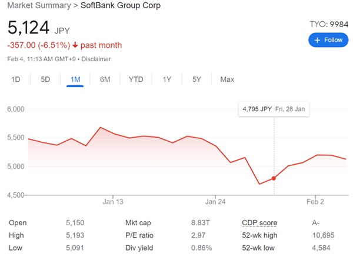Show the 6M price chart
This screenshot has width=353, height=260.
tap(105, 79)
